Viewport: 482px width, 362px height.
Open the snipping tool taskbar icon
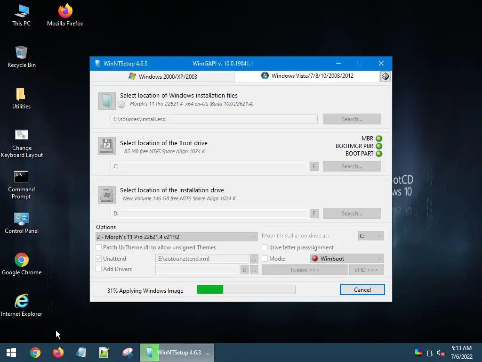point(128,353)
